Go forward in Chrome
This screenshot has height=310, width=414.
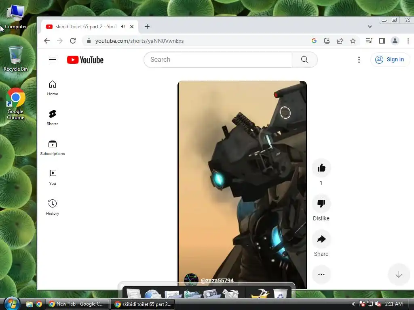60,41
